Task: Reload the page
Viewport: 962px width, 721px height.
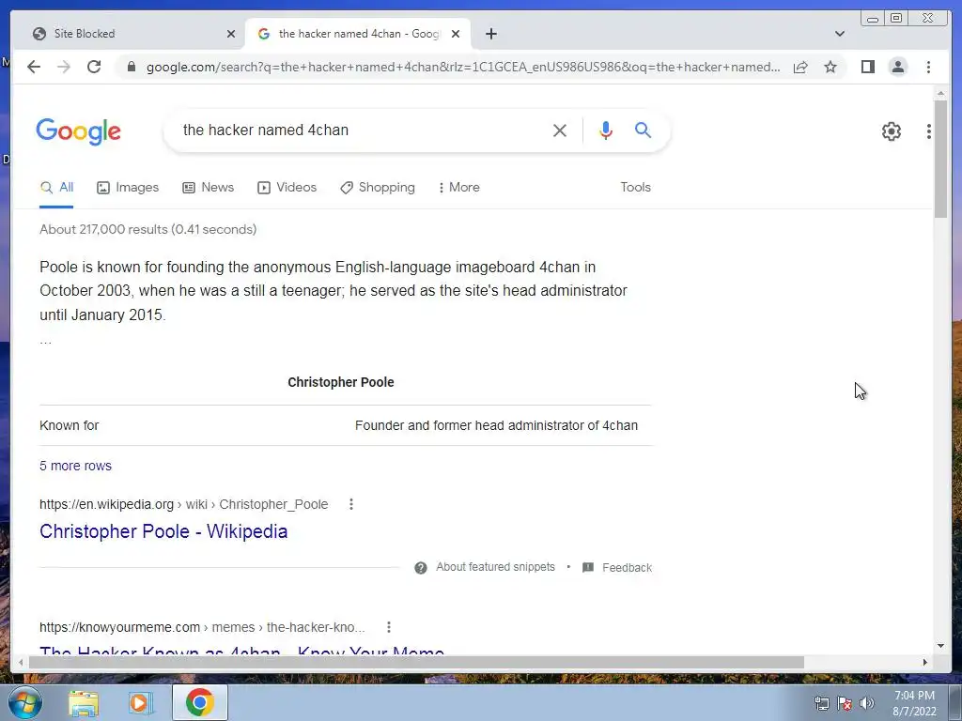Action: coord(94,67)
